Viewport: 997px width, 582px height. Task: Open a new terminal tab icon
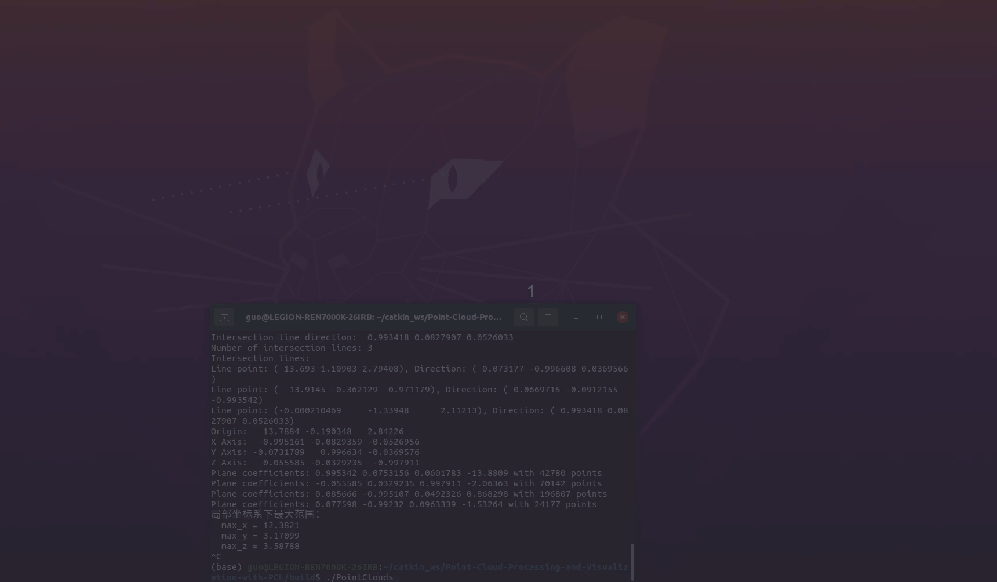(x=224, y=317)
